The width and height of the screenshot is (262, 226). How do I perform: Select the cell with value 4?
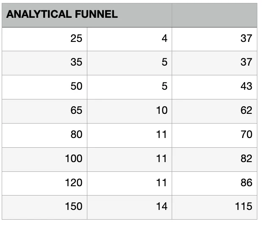click(129, 39)
